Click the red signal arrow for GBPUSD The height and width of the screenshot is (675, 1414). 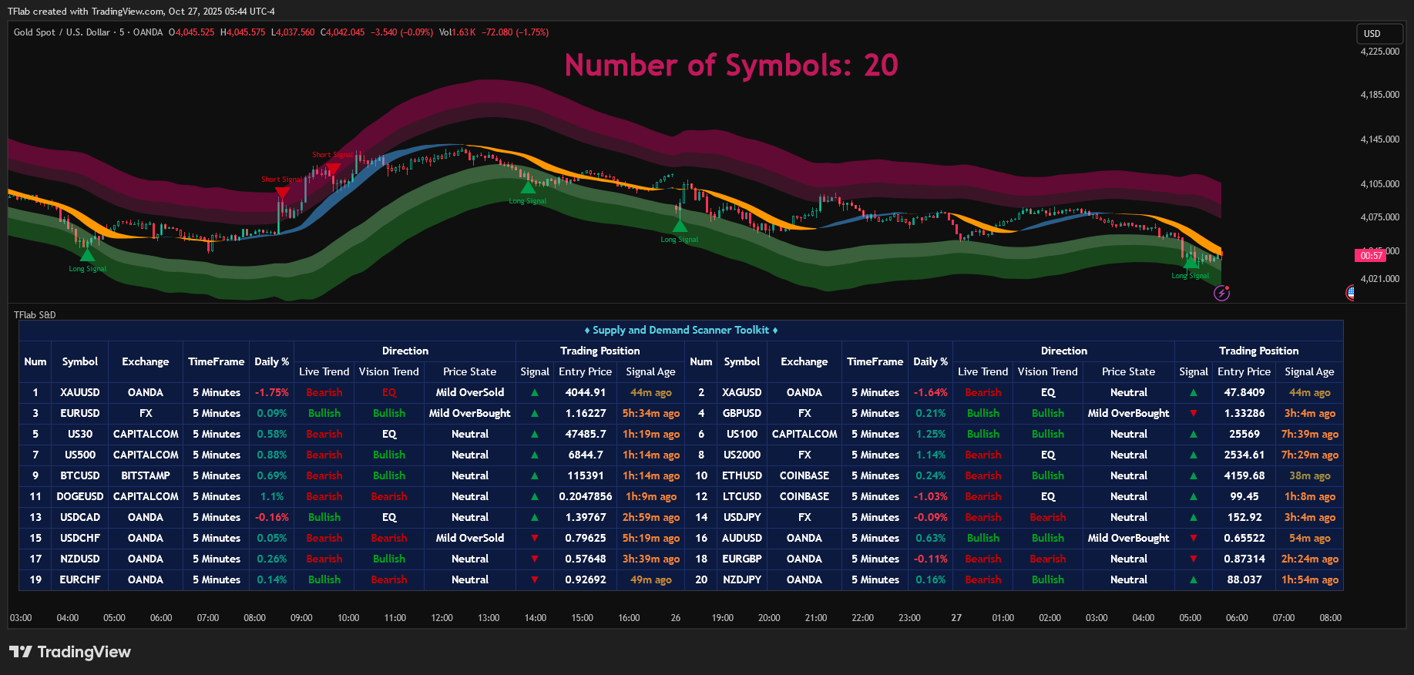tap(1194, 413)
